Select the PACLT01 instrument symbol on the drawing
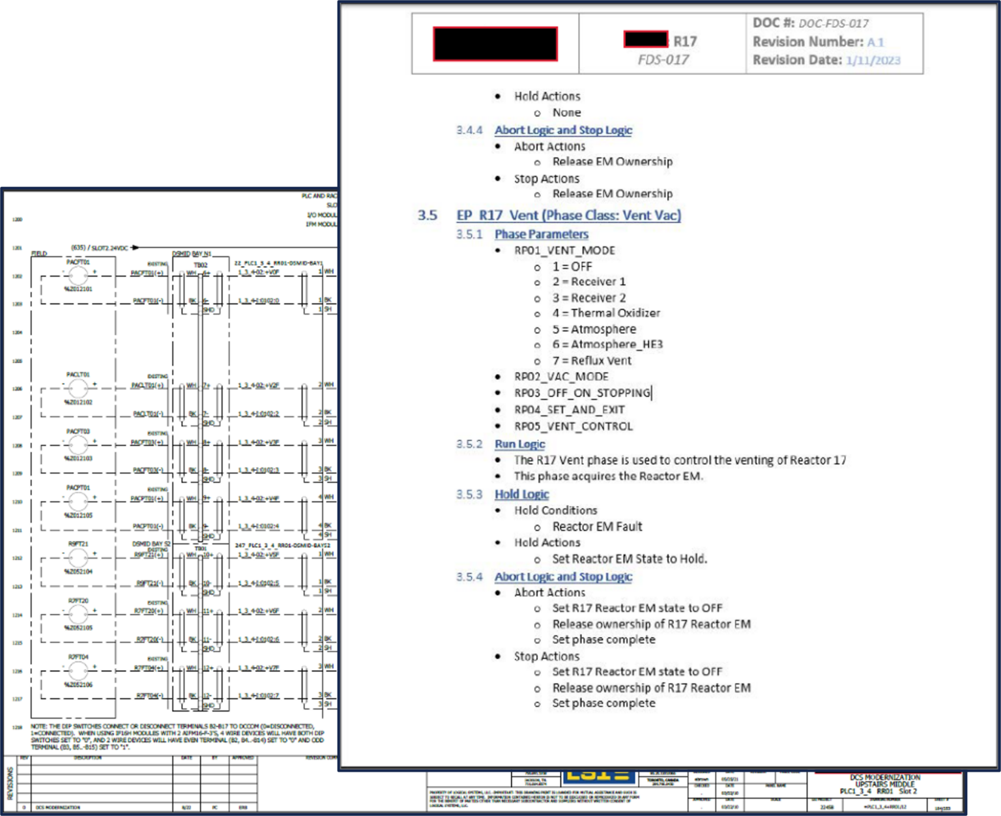The width and height of the screenshot is (1001, 816). click(78, 388)
